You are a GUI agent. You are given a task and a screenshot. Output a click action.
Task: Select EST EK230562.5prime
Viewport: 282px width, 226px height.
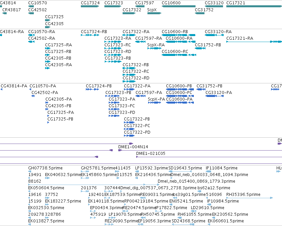pos(213,218)
